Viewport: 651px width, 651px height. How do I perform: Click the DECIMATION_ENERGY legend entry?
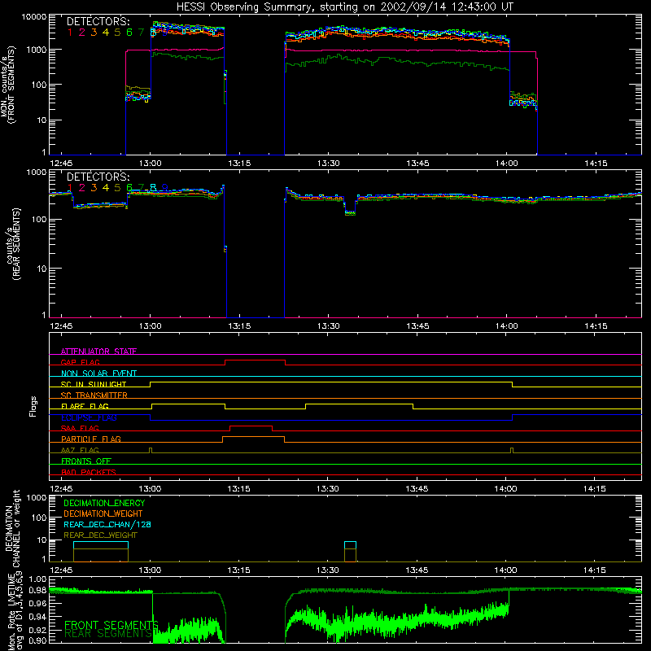[104, 503]
